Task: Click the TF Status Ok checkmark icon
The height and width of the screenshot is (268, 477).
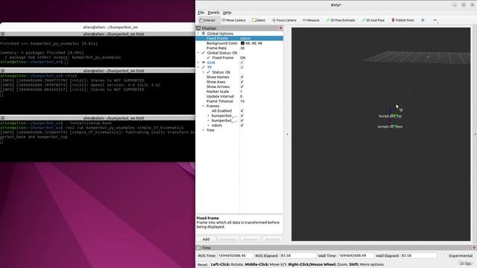Action: 209,72
